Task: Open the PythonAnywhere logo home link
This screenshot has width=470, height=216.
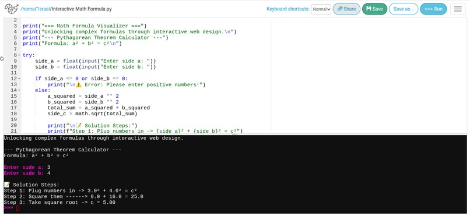Action: [x=12, y=9]
